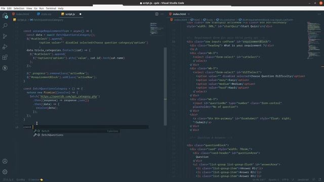Open the Explorer view in activity bar
The image size is (324, 182).
click(5, 16)
